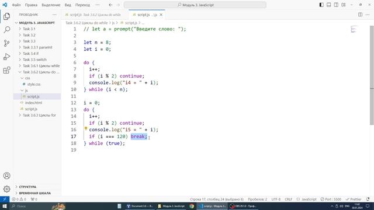Open Модуль 3 JavaScript folder in taskbar
This screenshot has height=210, width=374.
click(171, 206)
